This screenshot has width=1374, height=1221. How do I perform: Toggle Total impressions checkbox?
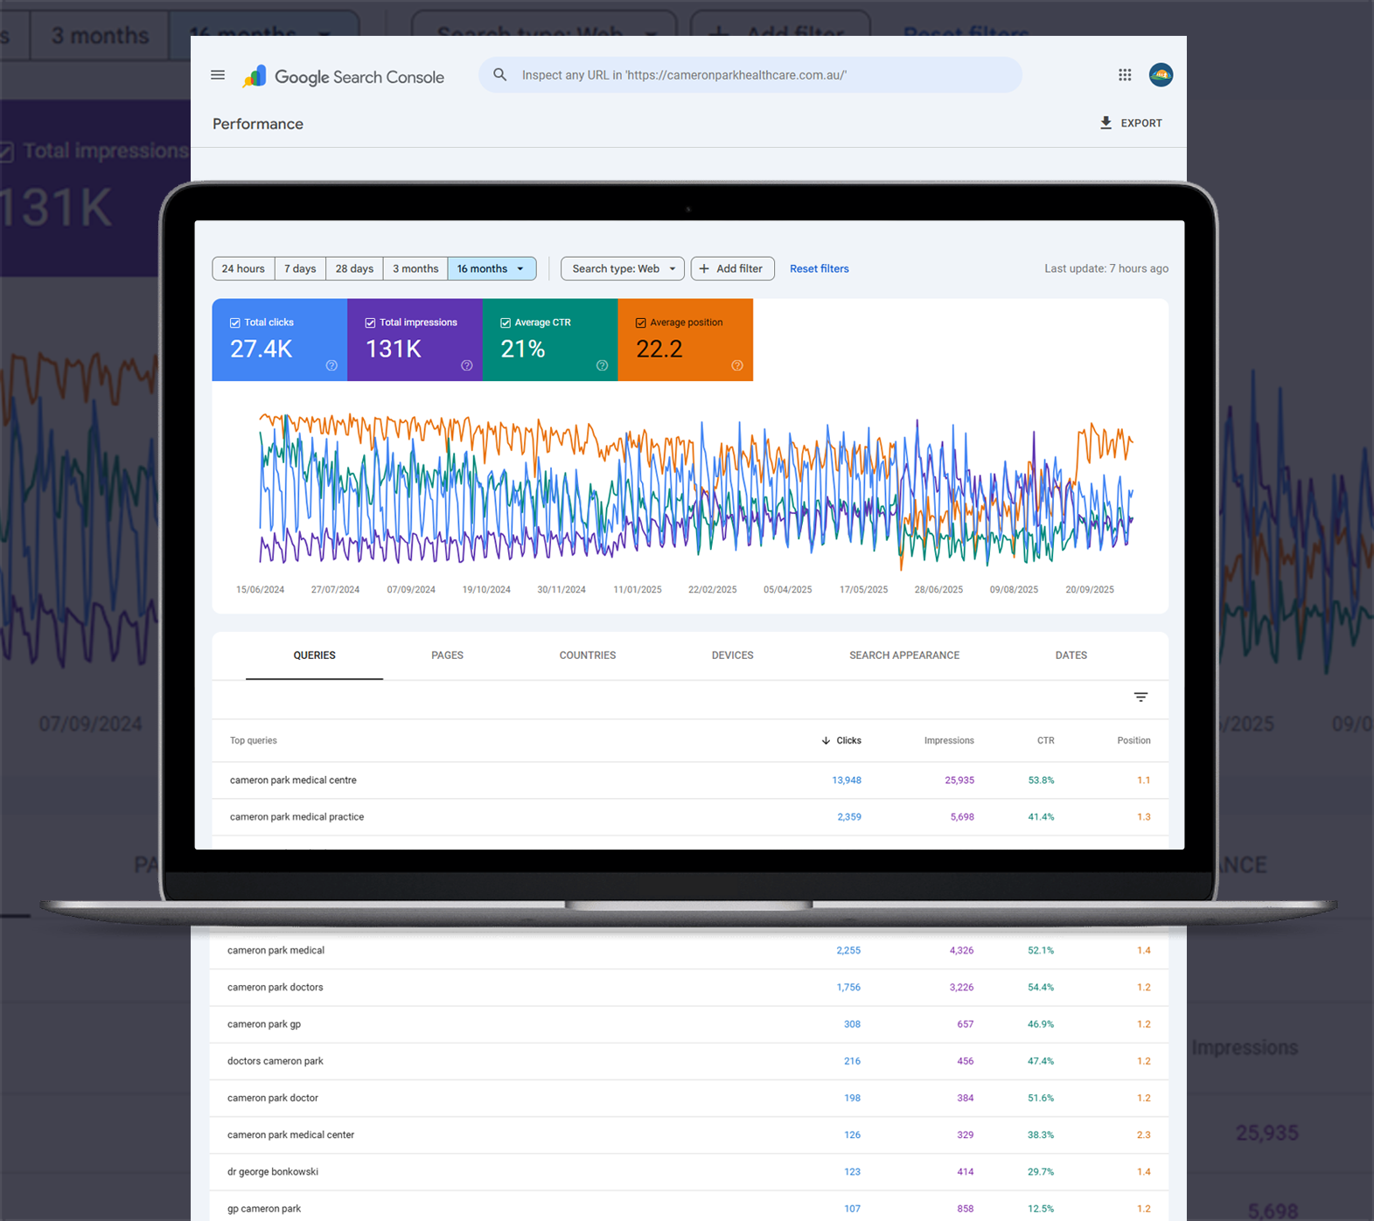[x=370, y=323]
